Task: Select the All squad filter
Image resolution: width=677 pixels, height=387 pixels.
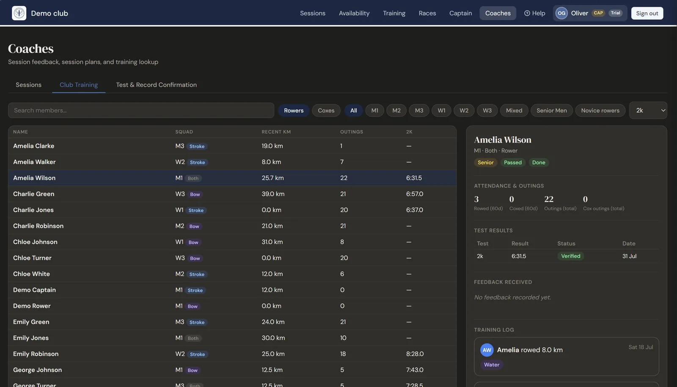Action: 354,111
